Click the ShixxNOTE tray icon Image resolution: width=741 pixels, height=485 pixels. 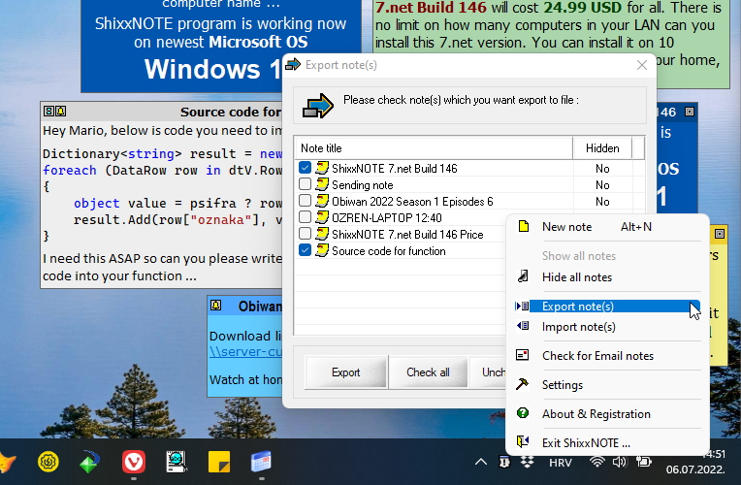504,462
